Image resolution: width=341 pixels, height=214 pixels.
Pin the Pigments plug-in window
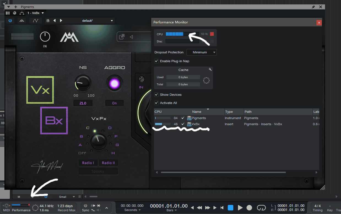tap(313, 7)
